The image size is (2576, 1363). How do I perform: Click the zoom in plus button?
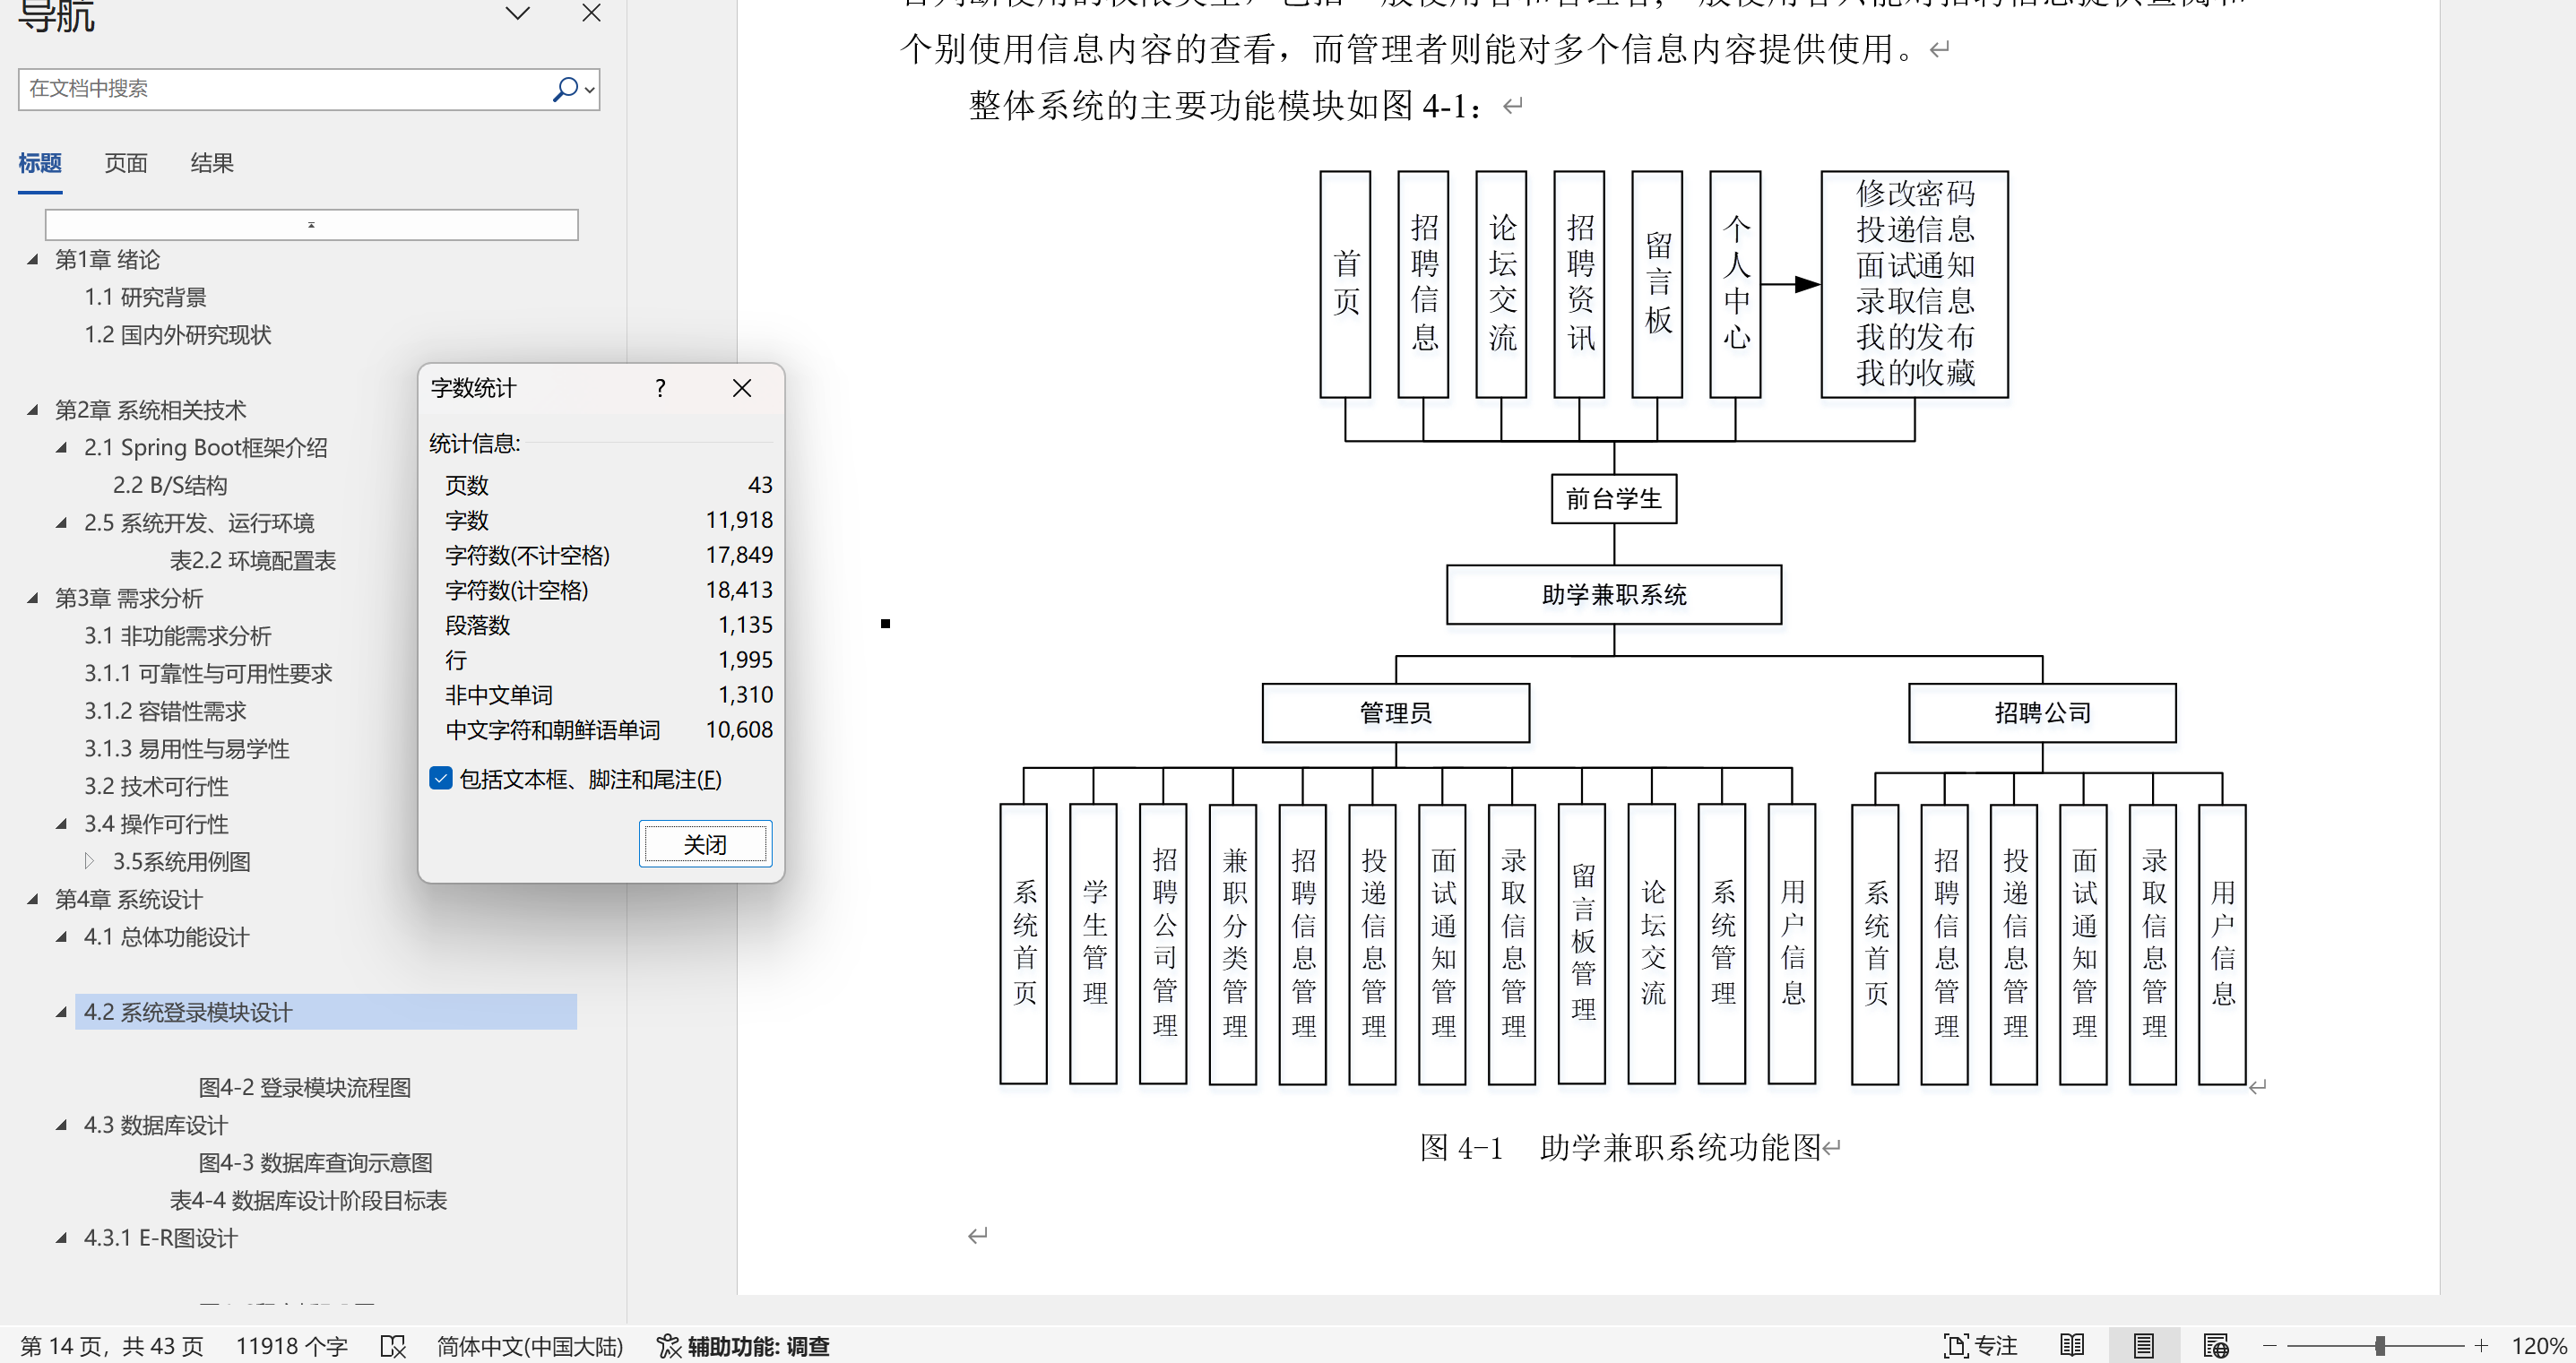coord(2481,1346)
